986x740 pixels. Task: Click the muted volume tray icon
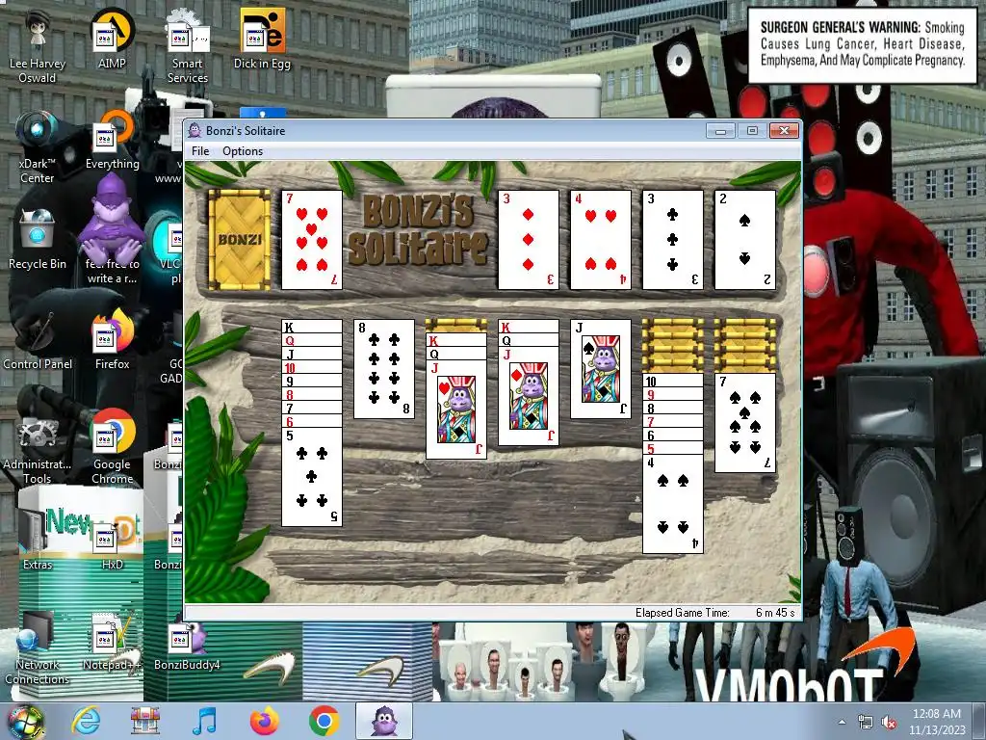point(889,723)
